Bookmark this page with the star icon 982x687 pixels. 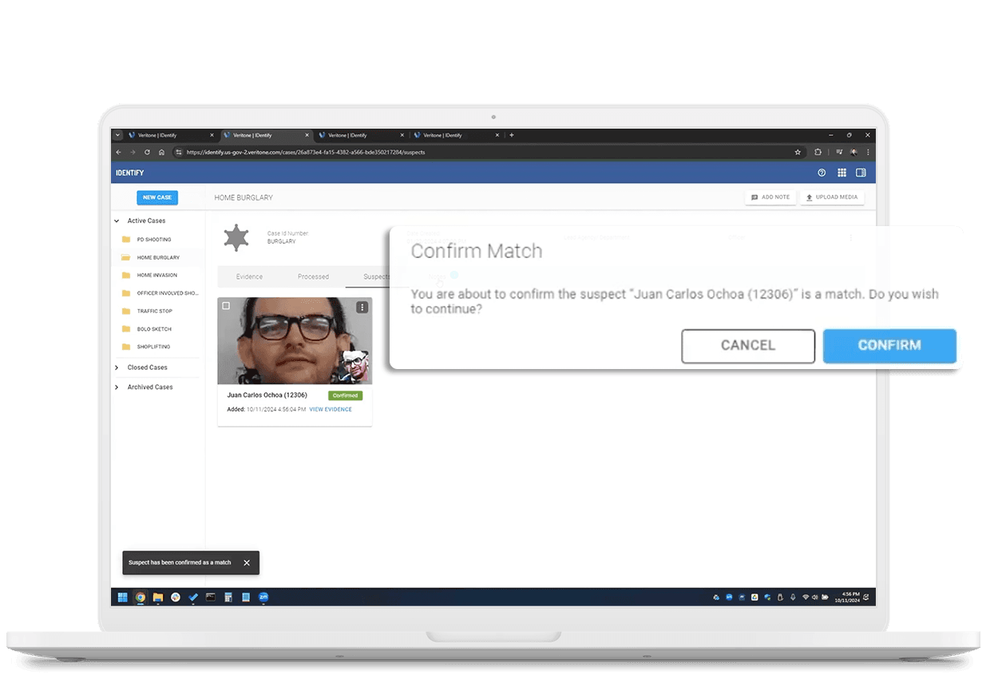[x=798, y=152]
